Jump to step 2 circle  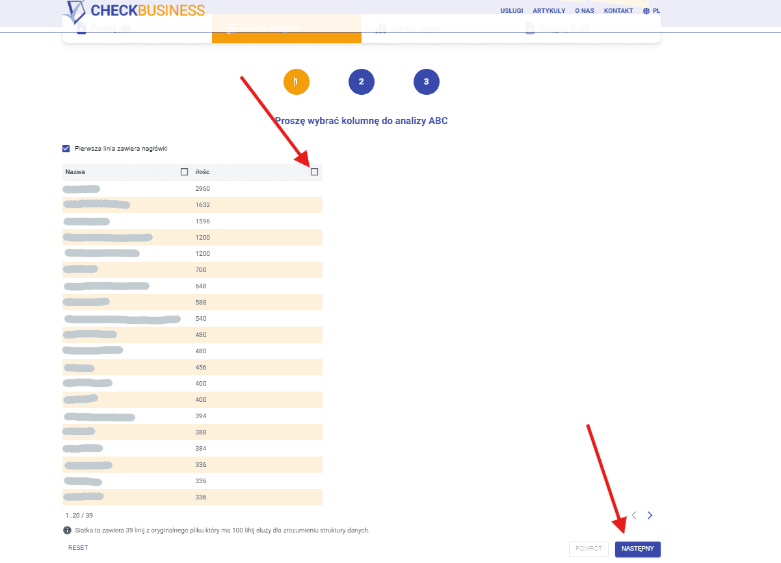point(362,82)
